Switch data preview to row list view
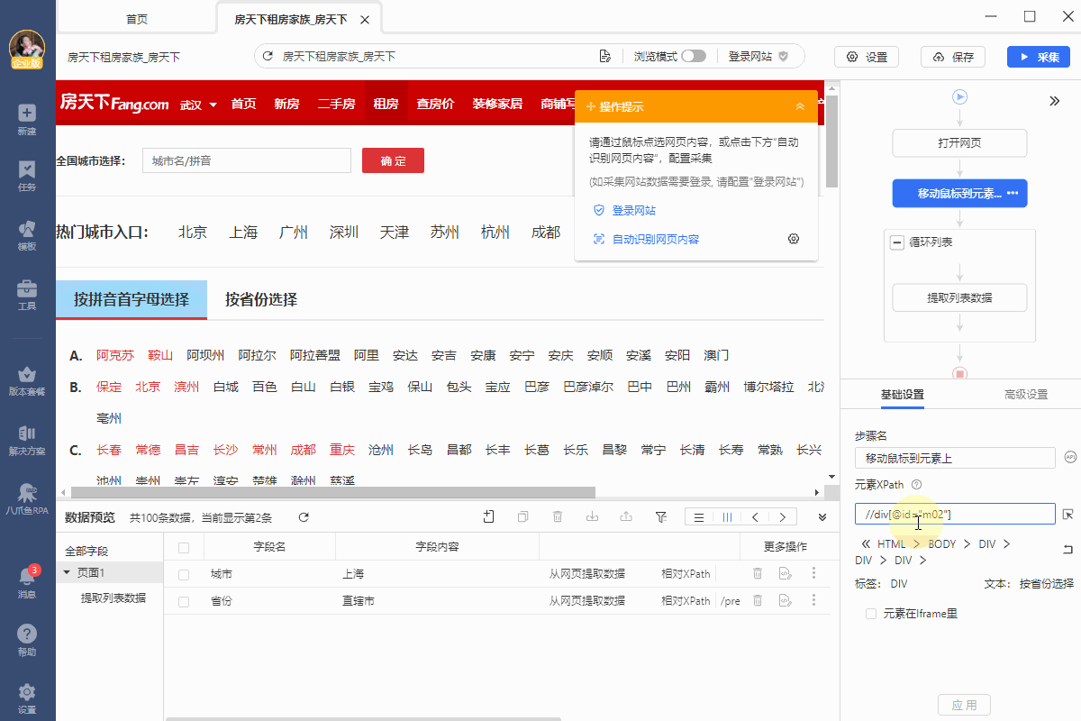1081x721 pixels. point(699,517)
